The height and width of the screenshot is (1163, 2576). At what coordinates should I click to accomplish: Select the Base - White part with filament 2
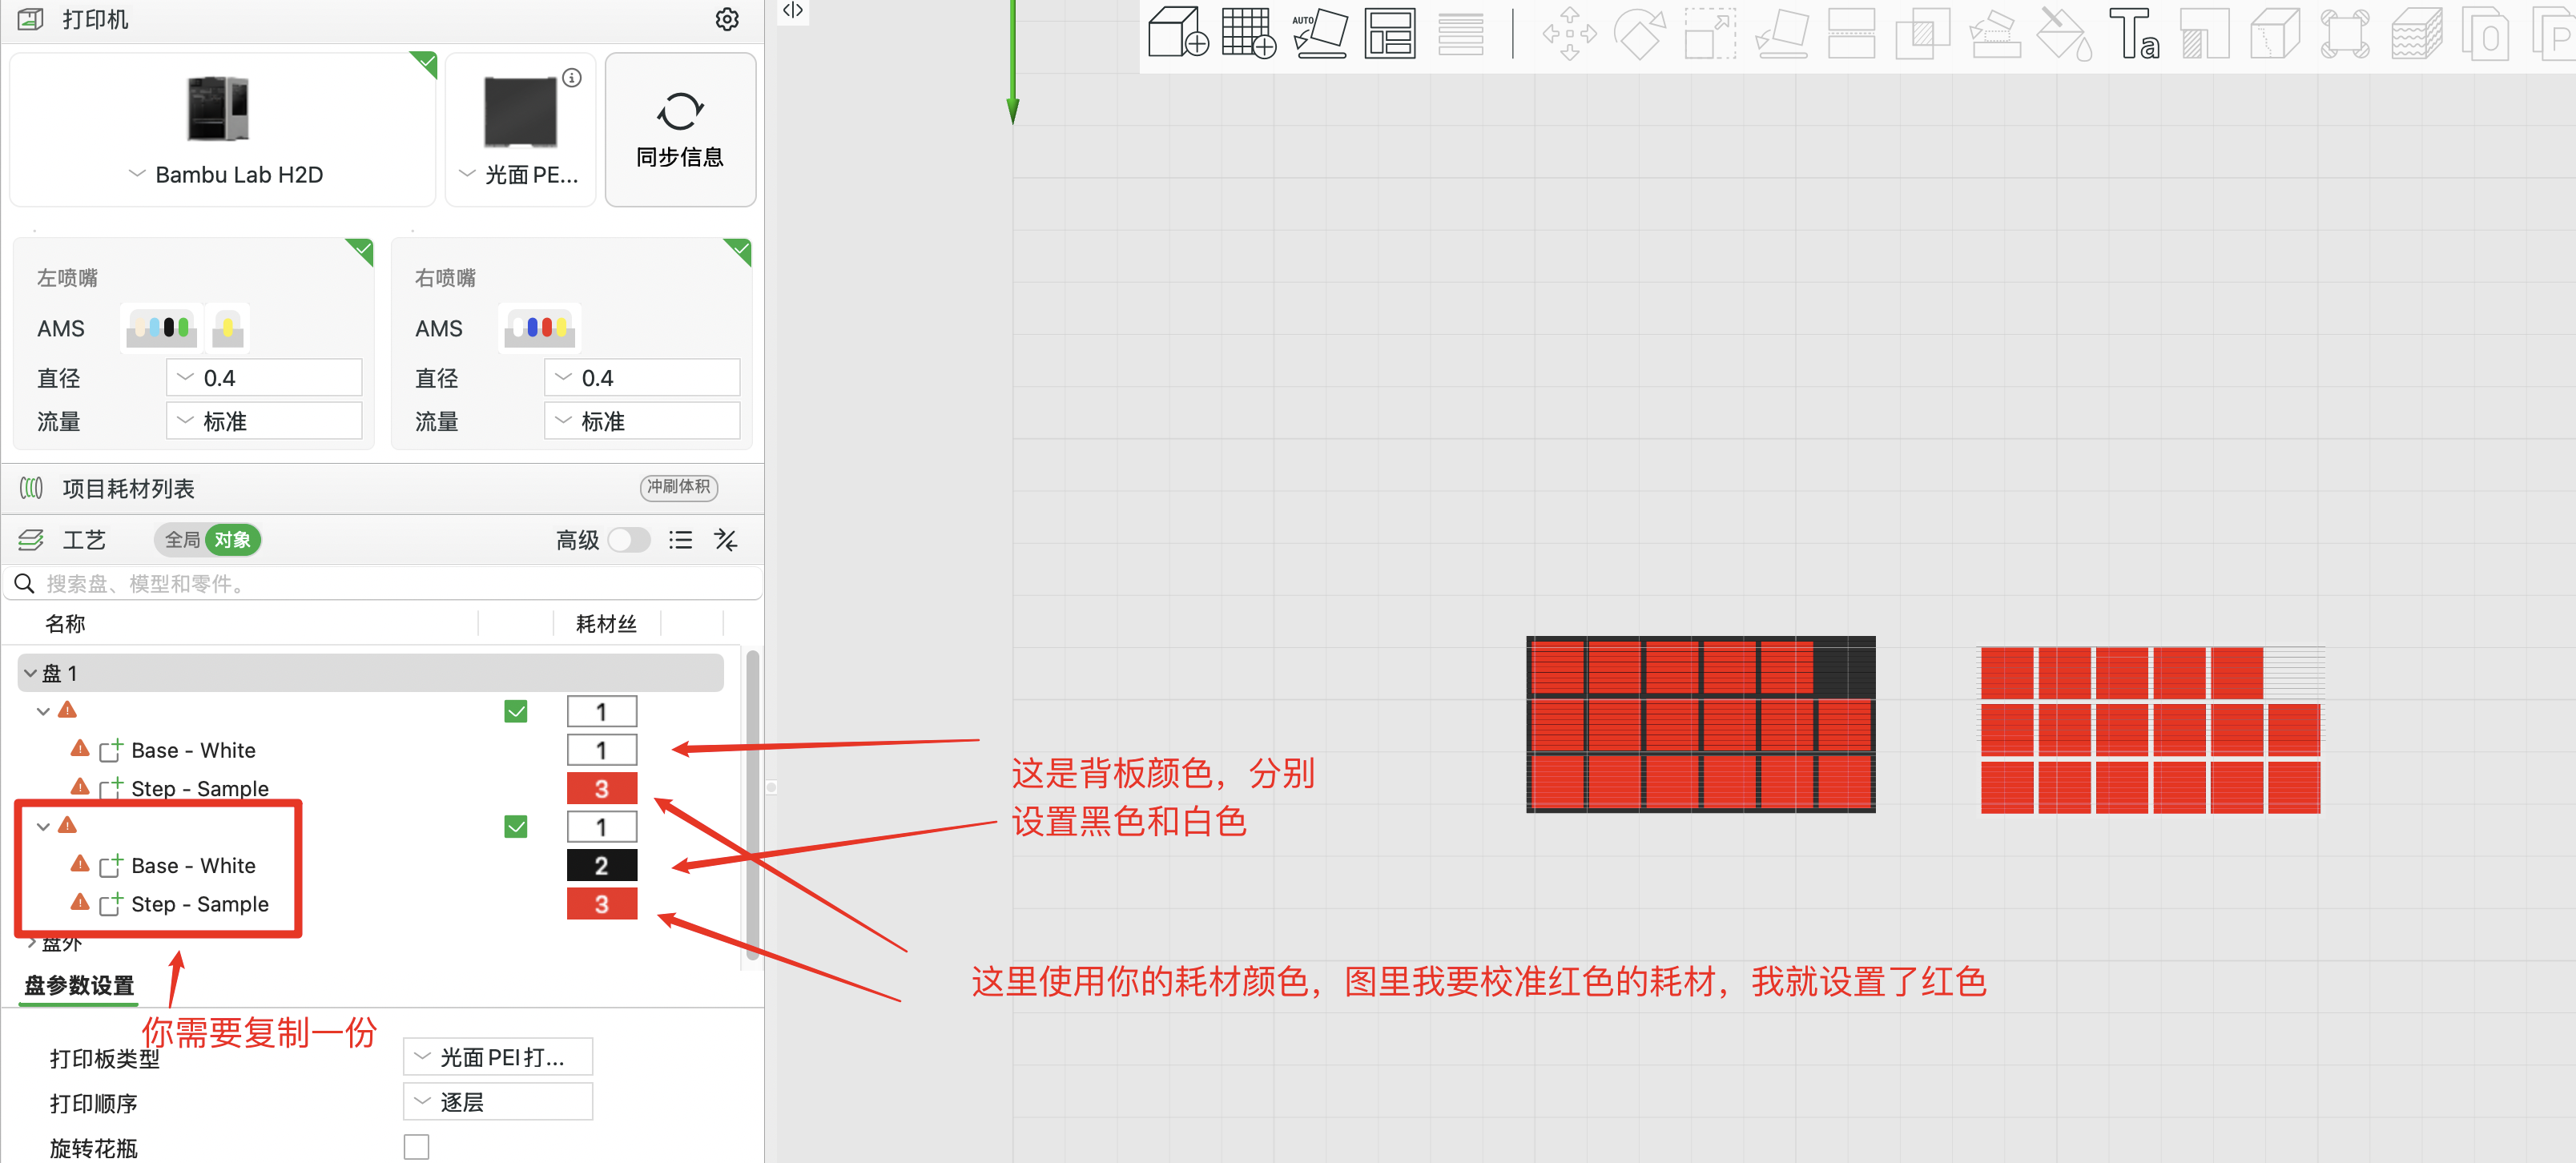[193, 866]
